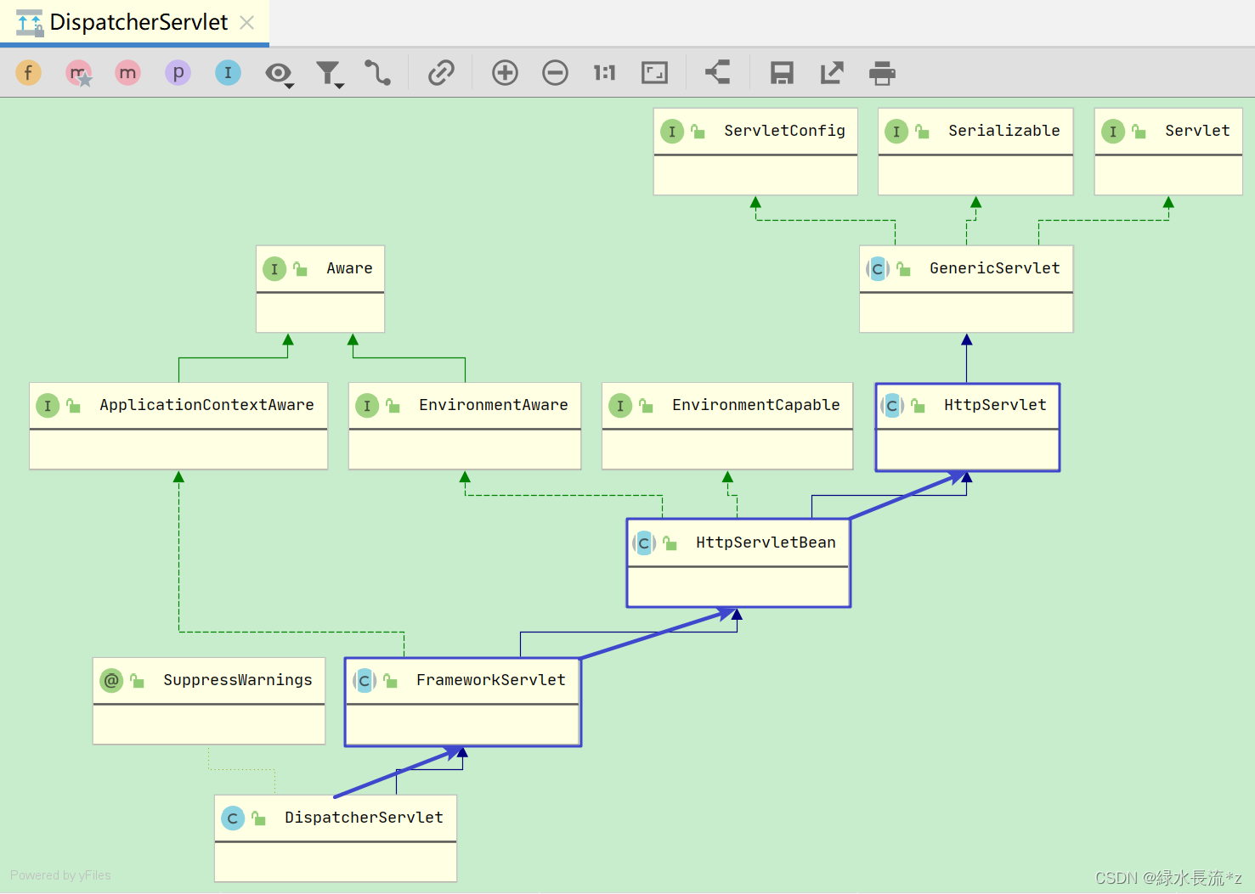The height and width of the screenshot is (894, 1255).
Task: Click the public lock icon on FrameworkServlet
Action: tap(390, 680)
